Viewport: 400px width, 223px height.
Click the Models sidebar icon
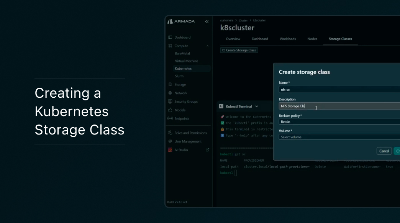click(x=170, y=110)
